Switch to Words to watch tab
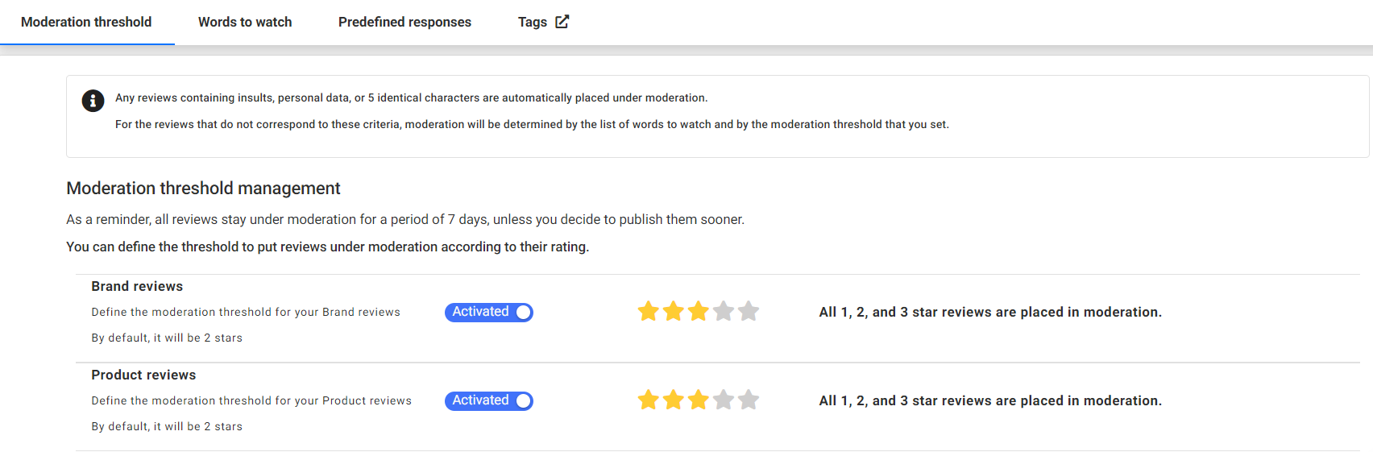 (x=245, y=23)
